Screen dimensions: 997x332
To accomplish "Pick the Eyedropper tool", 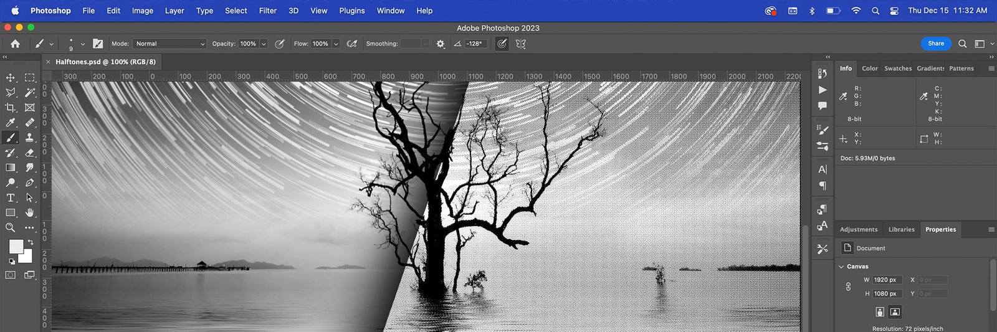I will coord(11,123).
